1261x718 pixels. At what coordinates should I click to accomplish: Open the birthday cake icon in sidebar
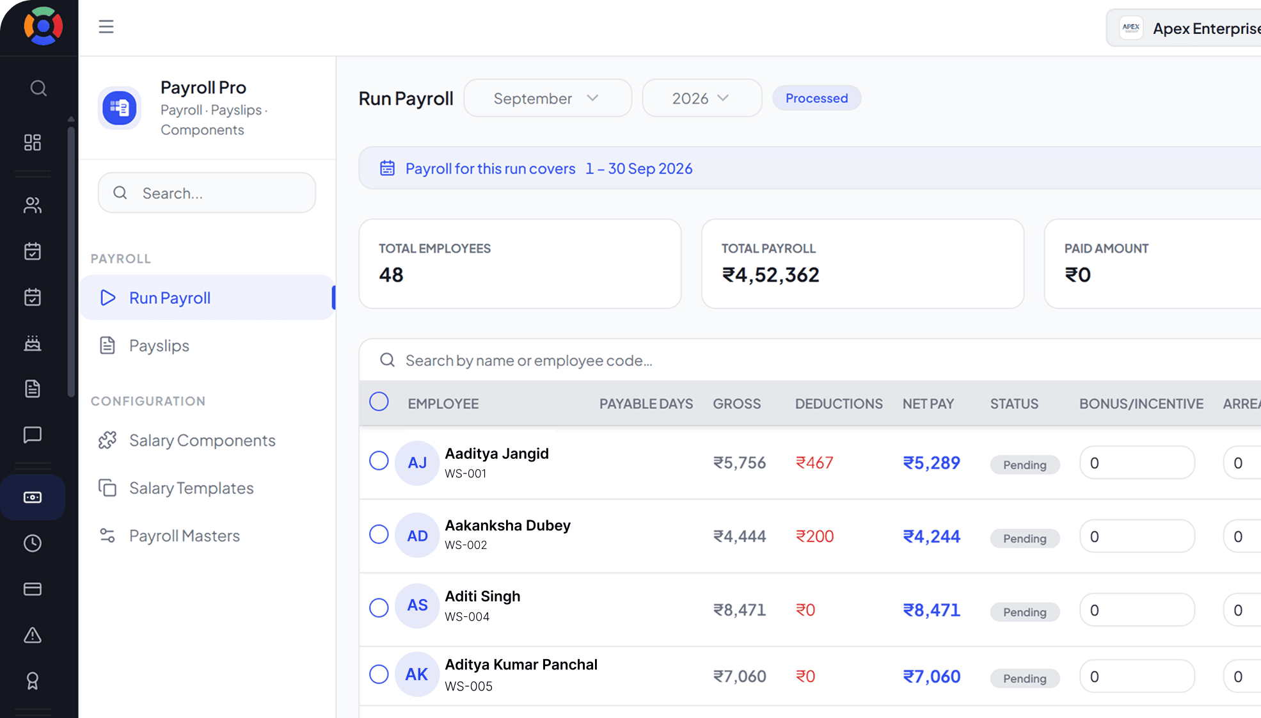33,344
